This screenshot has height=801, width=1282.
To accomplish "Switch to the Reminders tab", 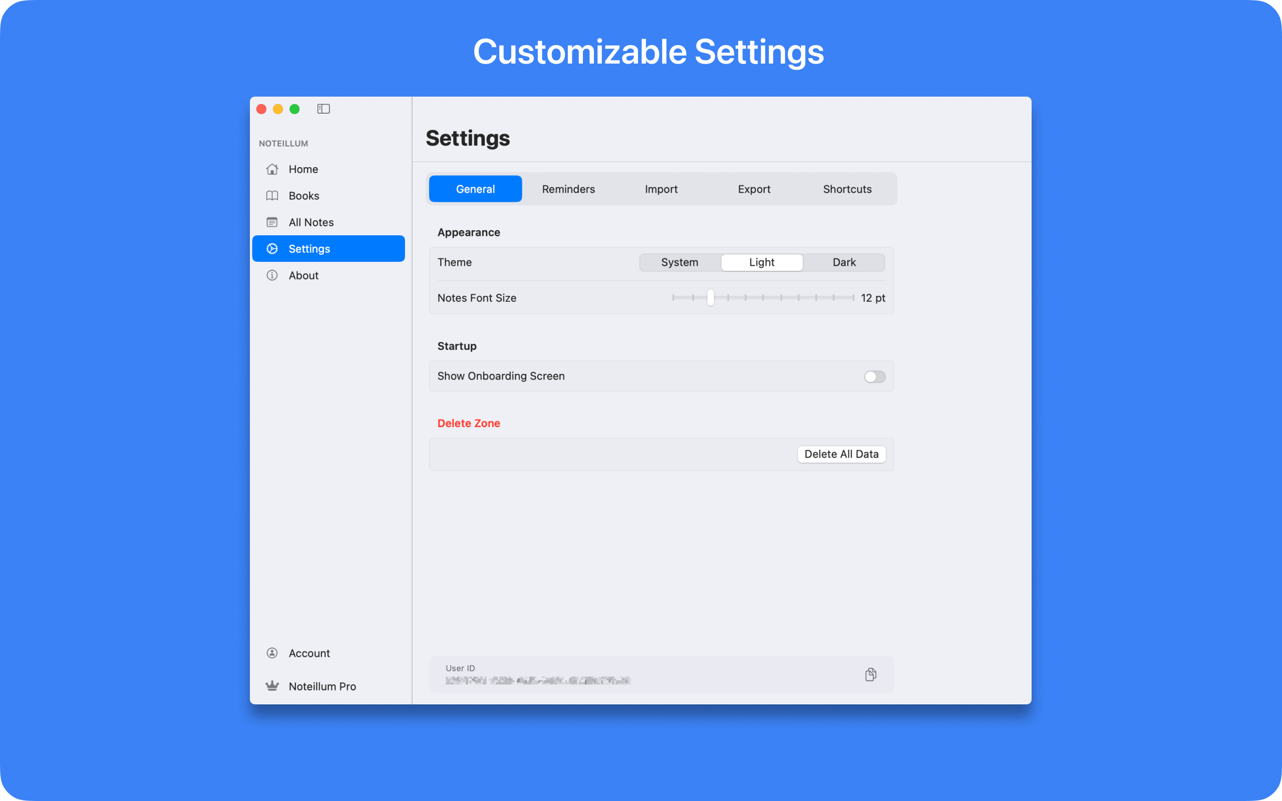I will click(568, 189).
